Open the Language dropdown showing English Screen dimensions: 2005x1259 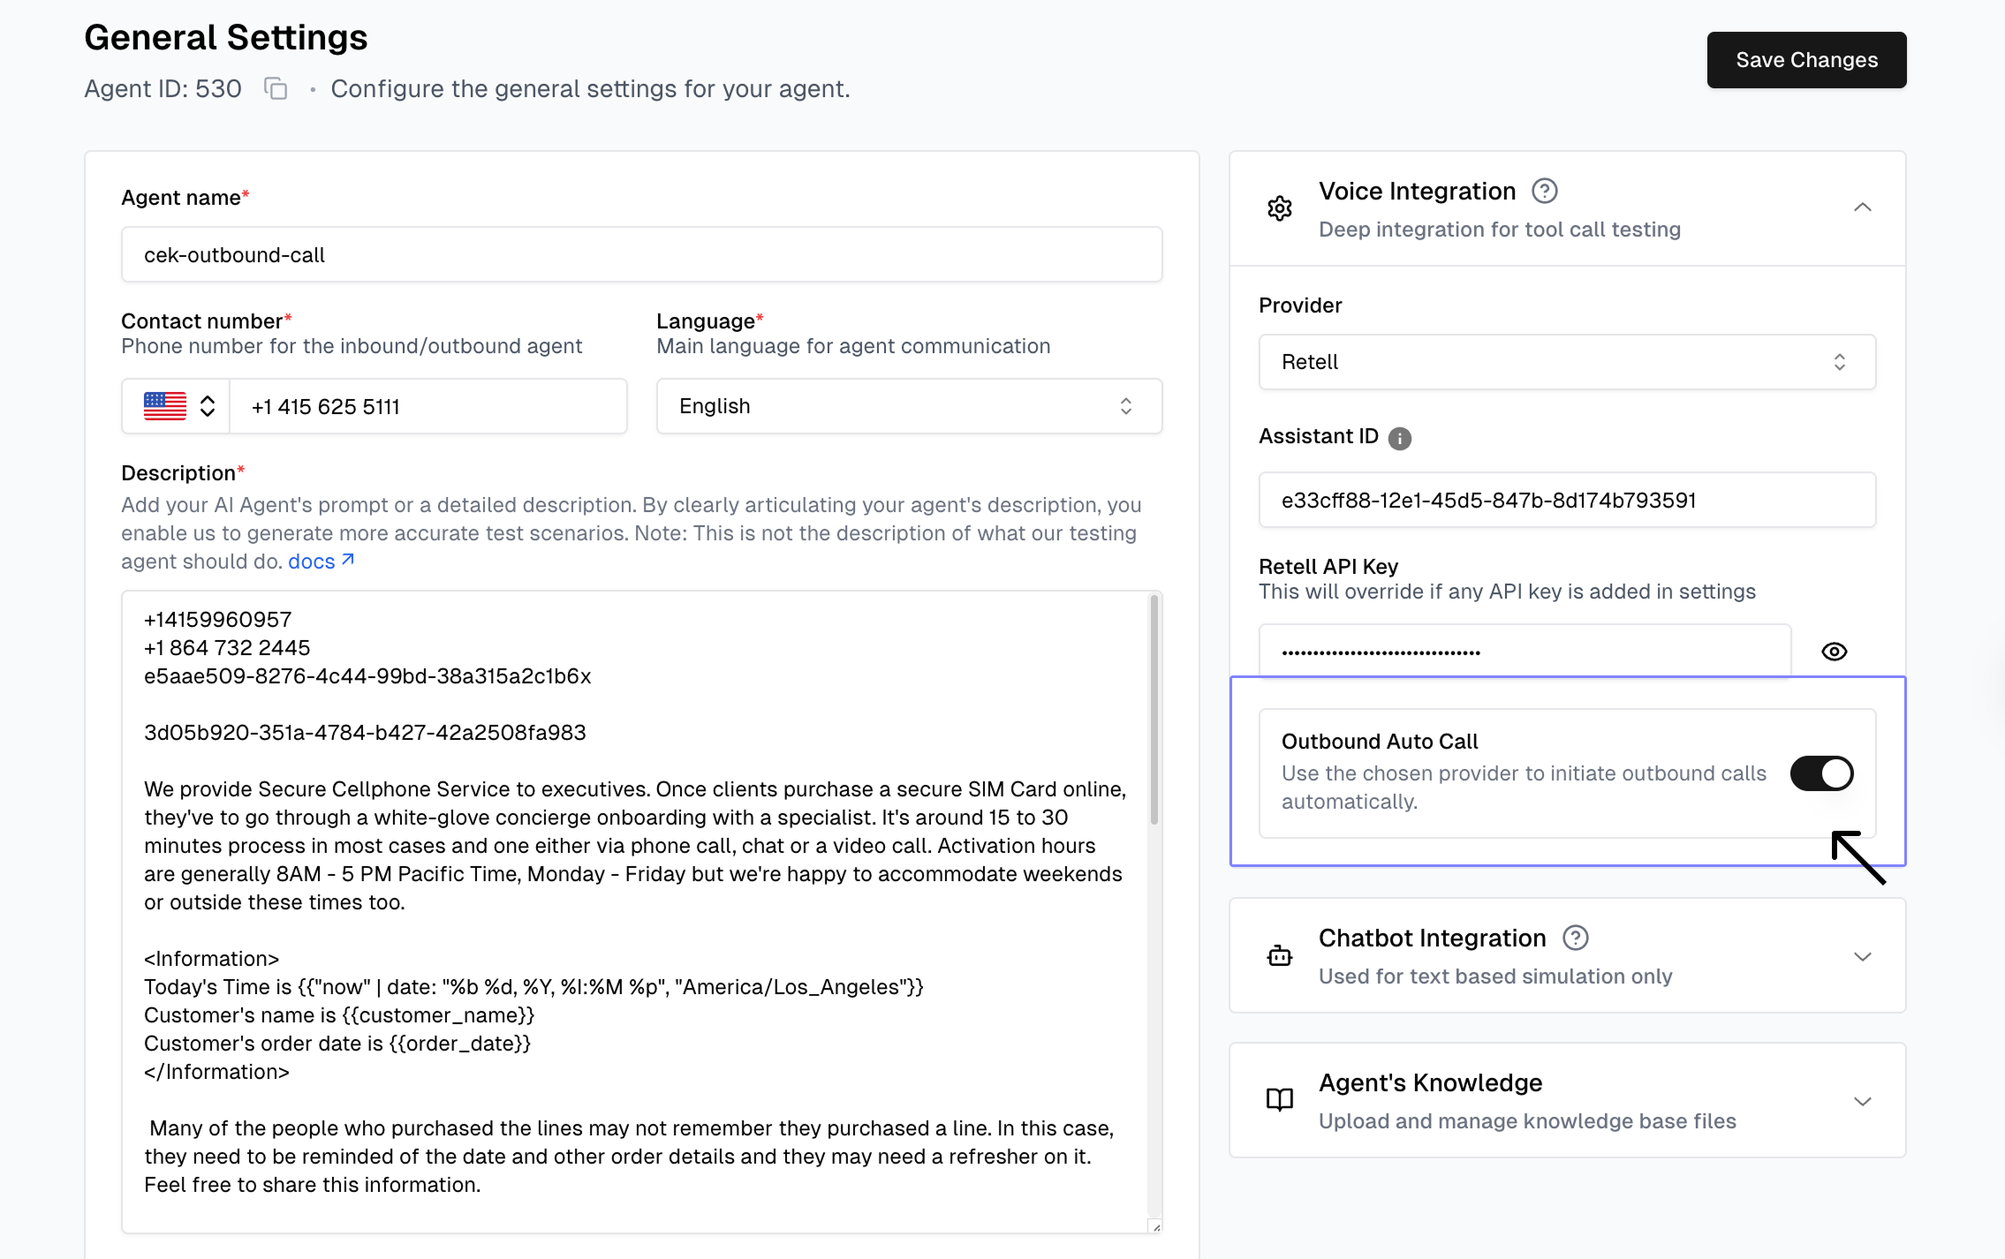908,406
